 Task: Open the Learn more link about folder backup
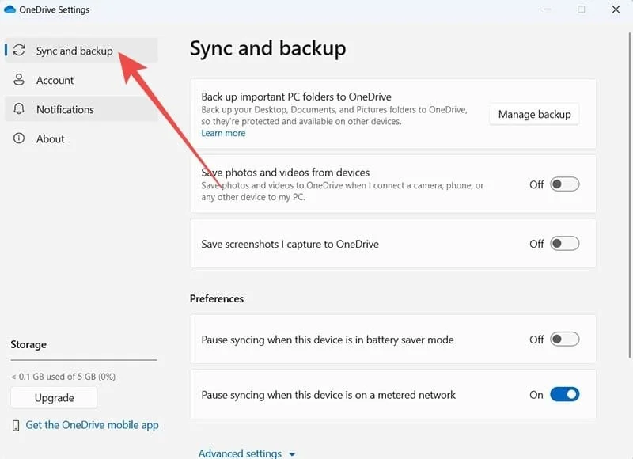pyautogui.click(x=223, y=133)
